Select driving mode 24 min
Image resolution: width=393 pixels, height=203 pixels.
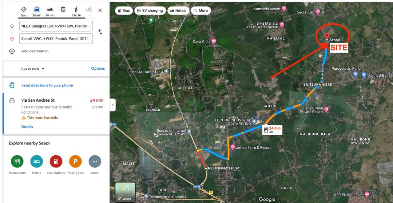37,12
